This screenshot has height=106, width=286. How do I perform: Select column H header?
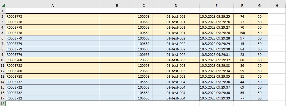point(277,6)
